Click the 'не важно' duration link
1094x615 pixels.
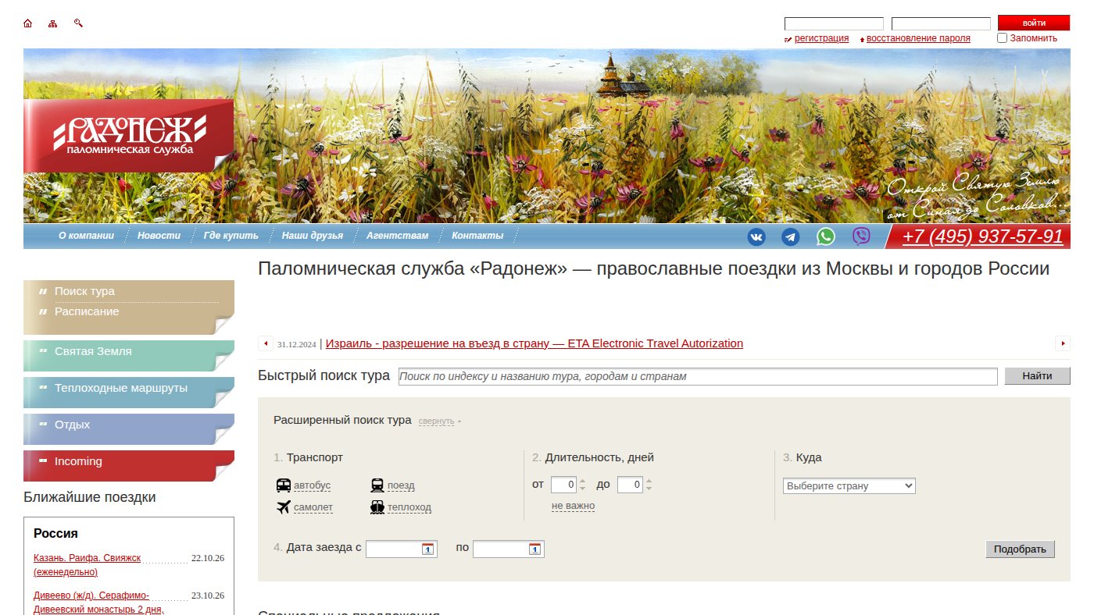coord(573,506)
